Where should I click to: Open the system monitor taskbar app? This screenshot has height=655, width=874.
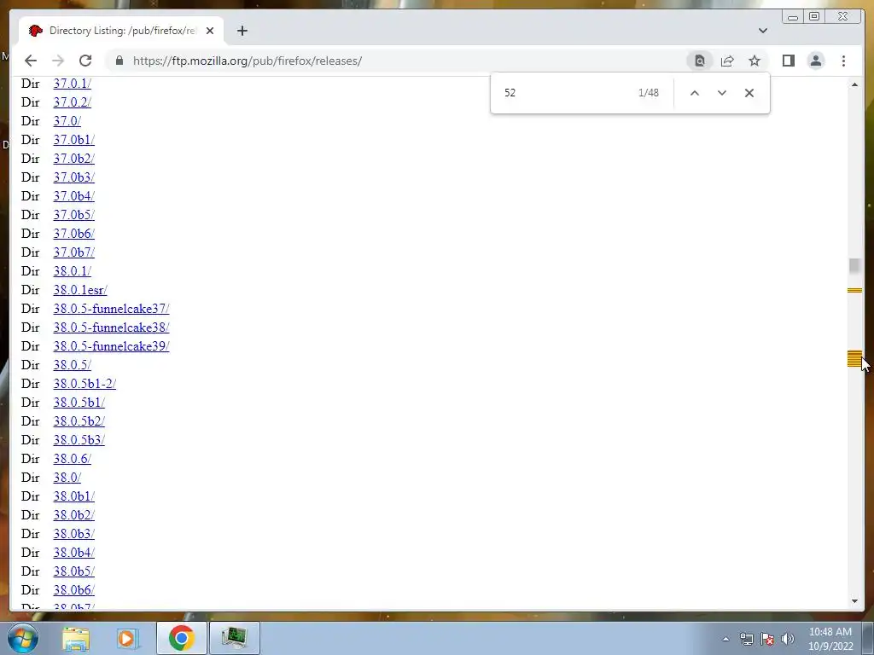(234, 638)
